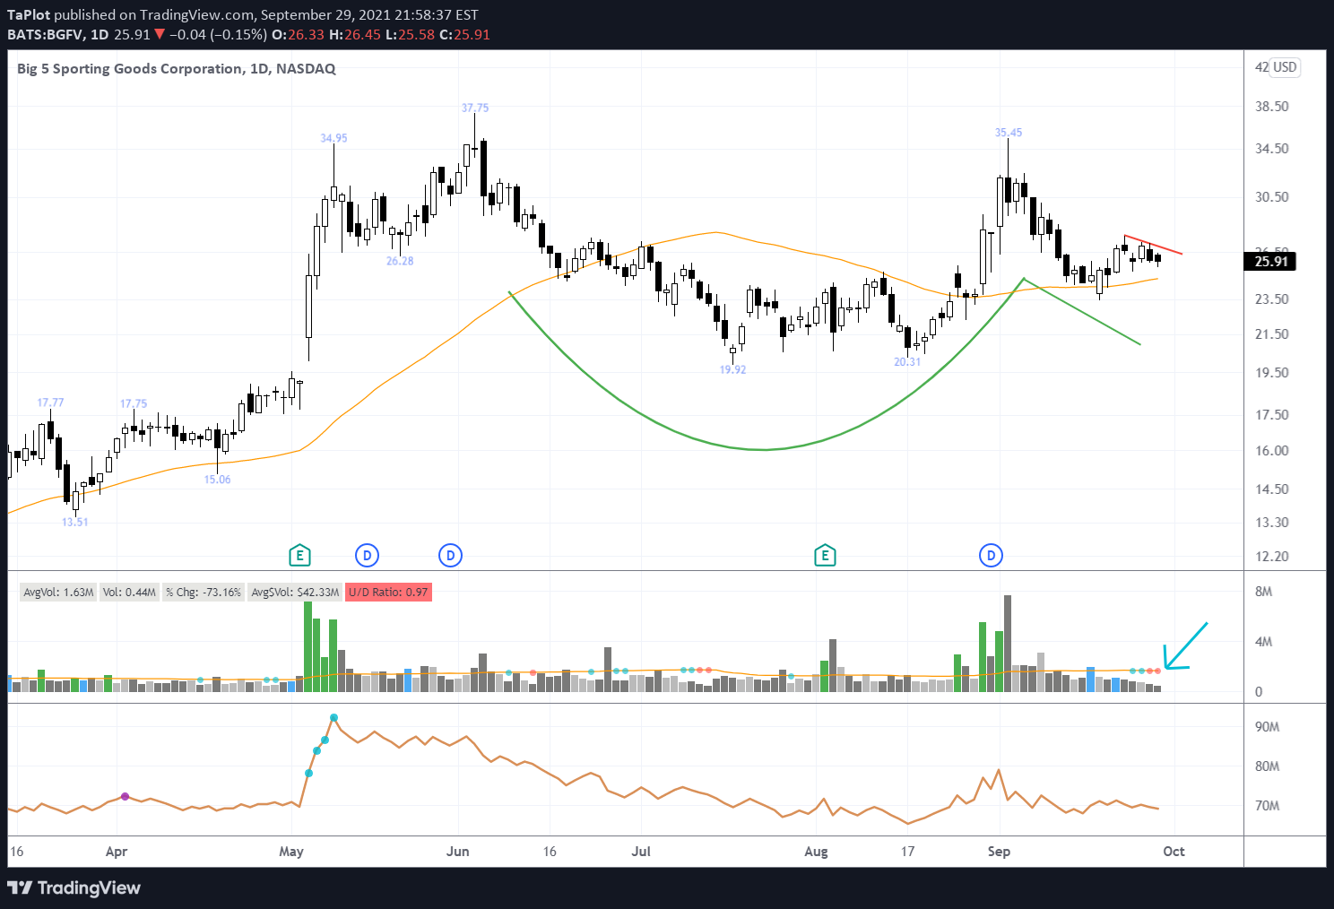Click the AvgSVol: $42.33M label
The image size is (1334, 909).
[x=295, y=593]
